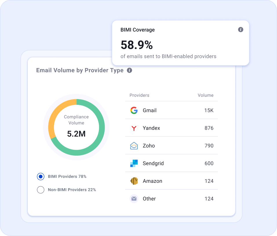Click the Zoho mail envelope icon

pos(134,146)
